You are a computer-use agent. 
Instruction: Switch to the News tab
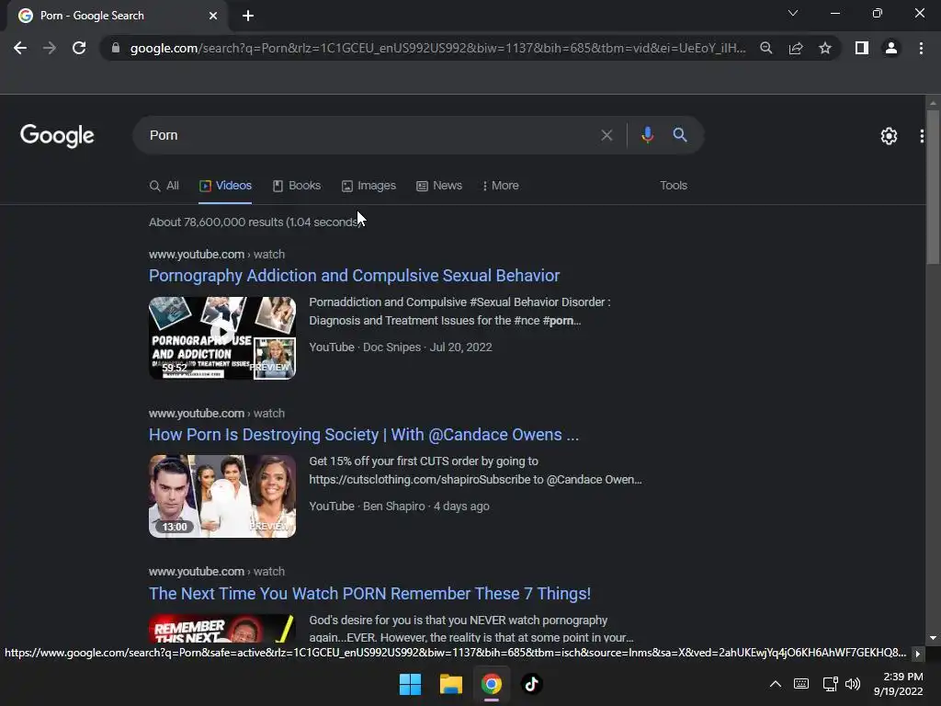[x=439, y=186]
